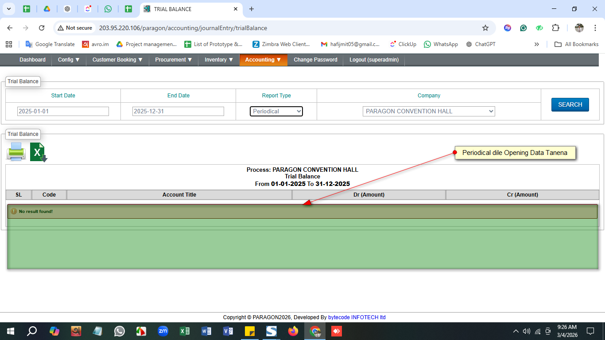605x340 pixels.
Task: Reload the current page
Action: (42, 28)
